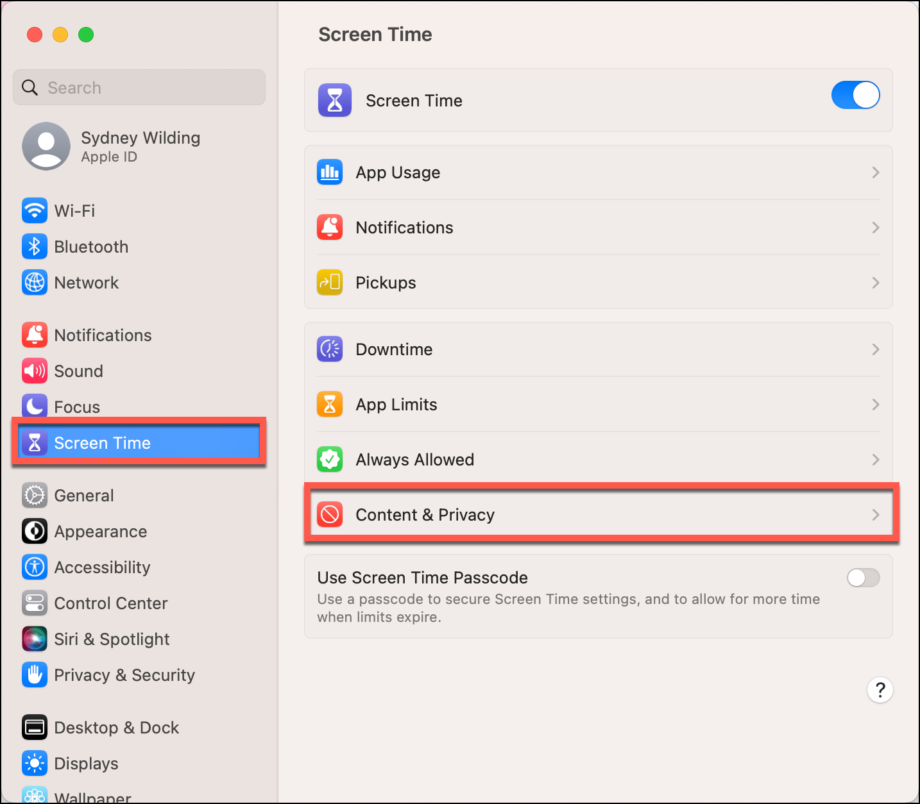Click the App Usage bar chart icon
The width and height of the screenshot is (920, 804).
pos(330,172)
